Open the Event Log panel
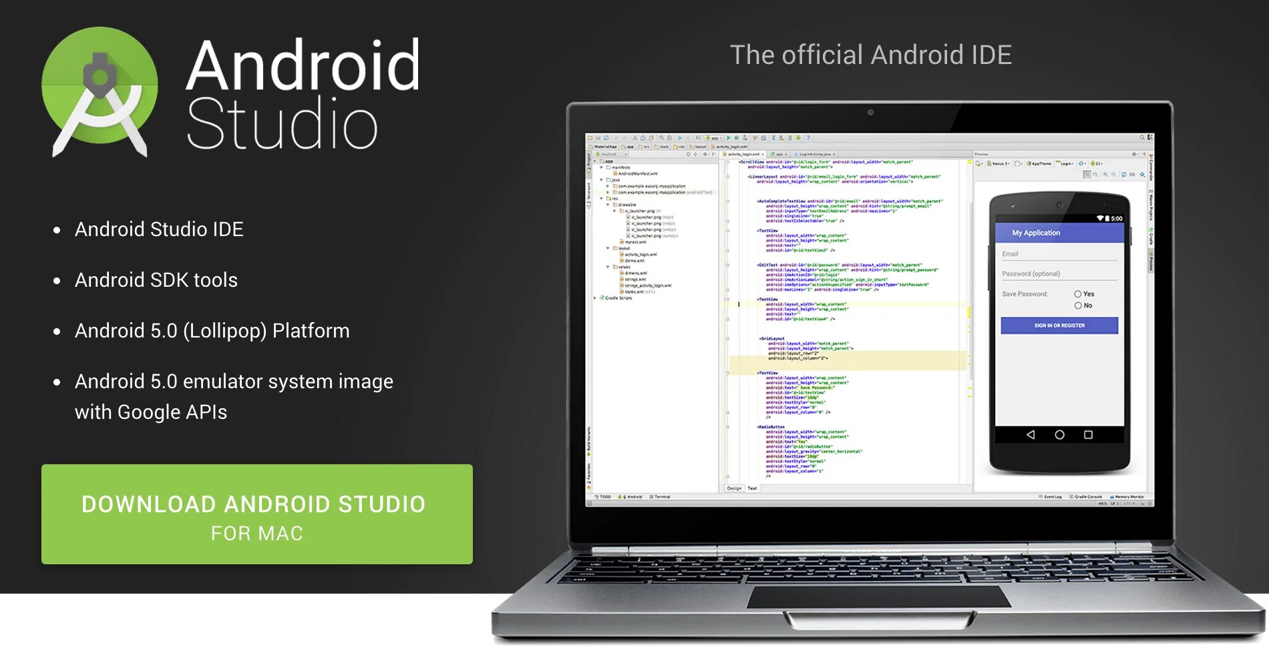Screen dimensions: 1269x651 click(1050, 497)
